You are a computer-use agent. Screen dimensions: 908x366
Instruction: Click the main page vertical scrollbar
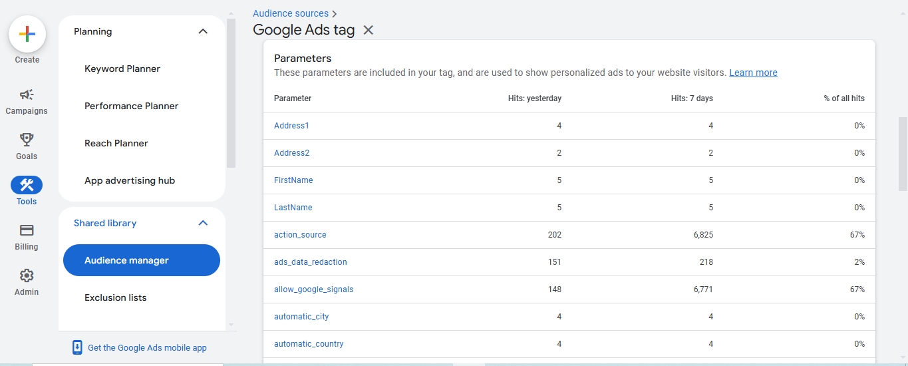pyautogui.click(x=903, y=153)
